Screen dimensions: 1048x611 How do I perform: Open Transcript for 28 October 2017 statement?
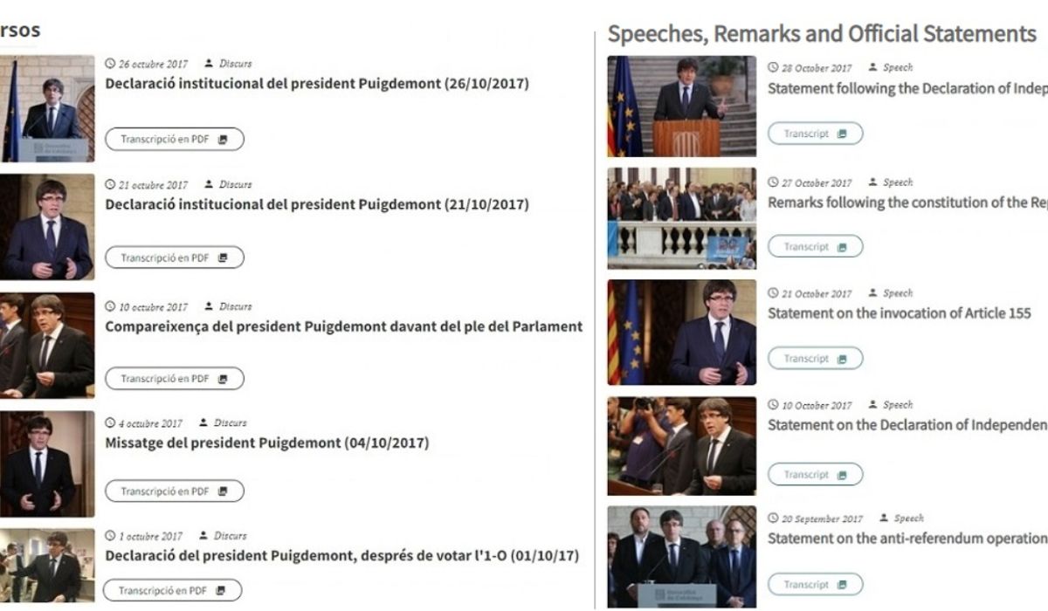[815, 134]
